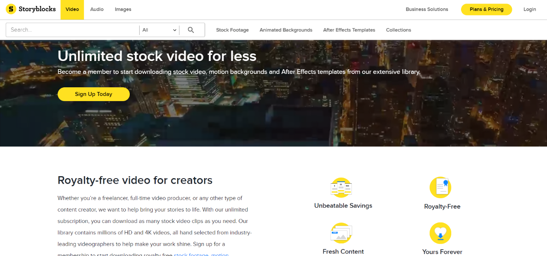This screenshot has height=256, width=547.
Task: Browse After Effects Templates
Action: click(349, 30)
